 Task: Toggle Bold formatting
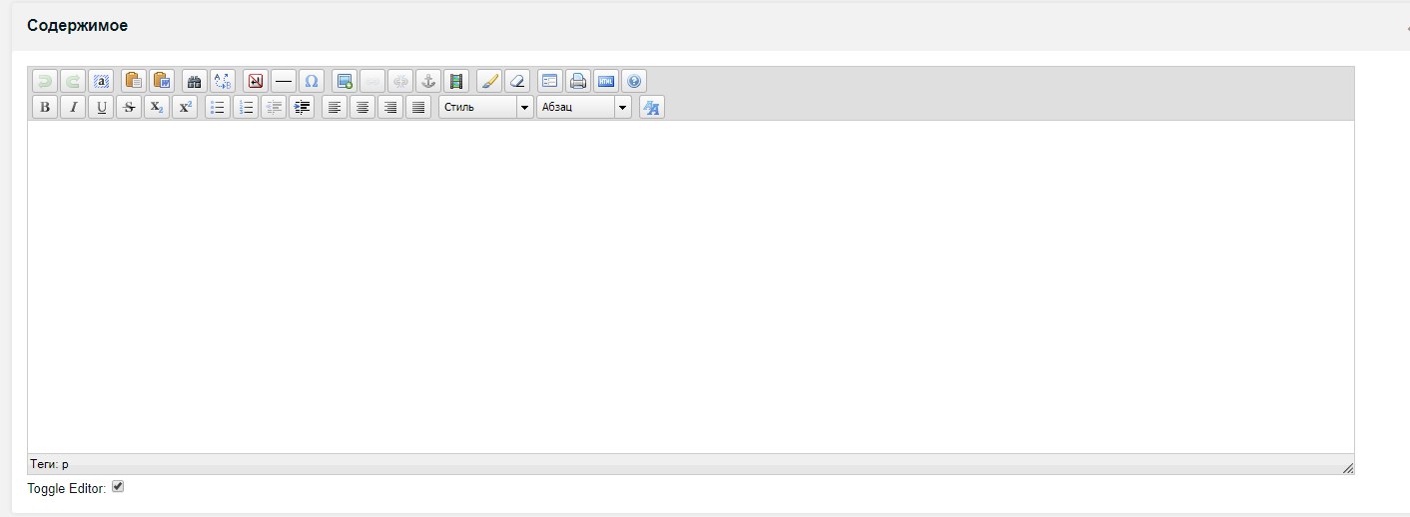point(45,107)
